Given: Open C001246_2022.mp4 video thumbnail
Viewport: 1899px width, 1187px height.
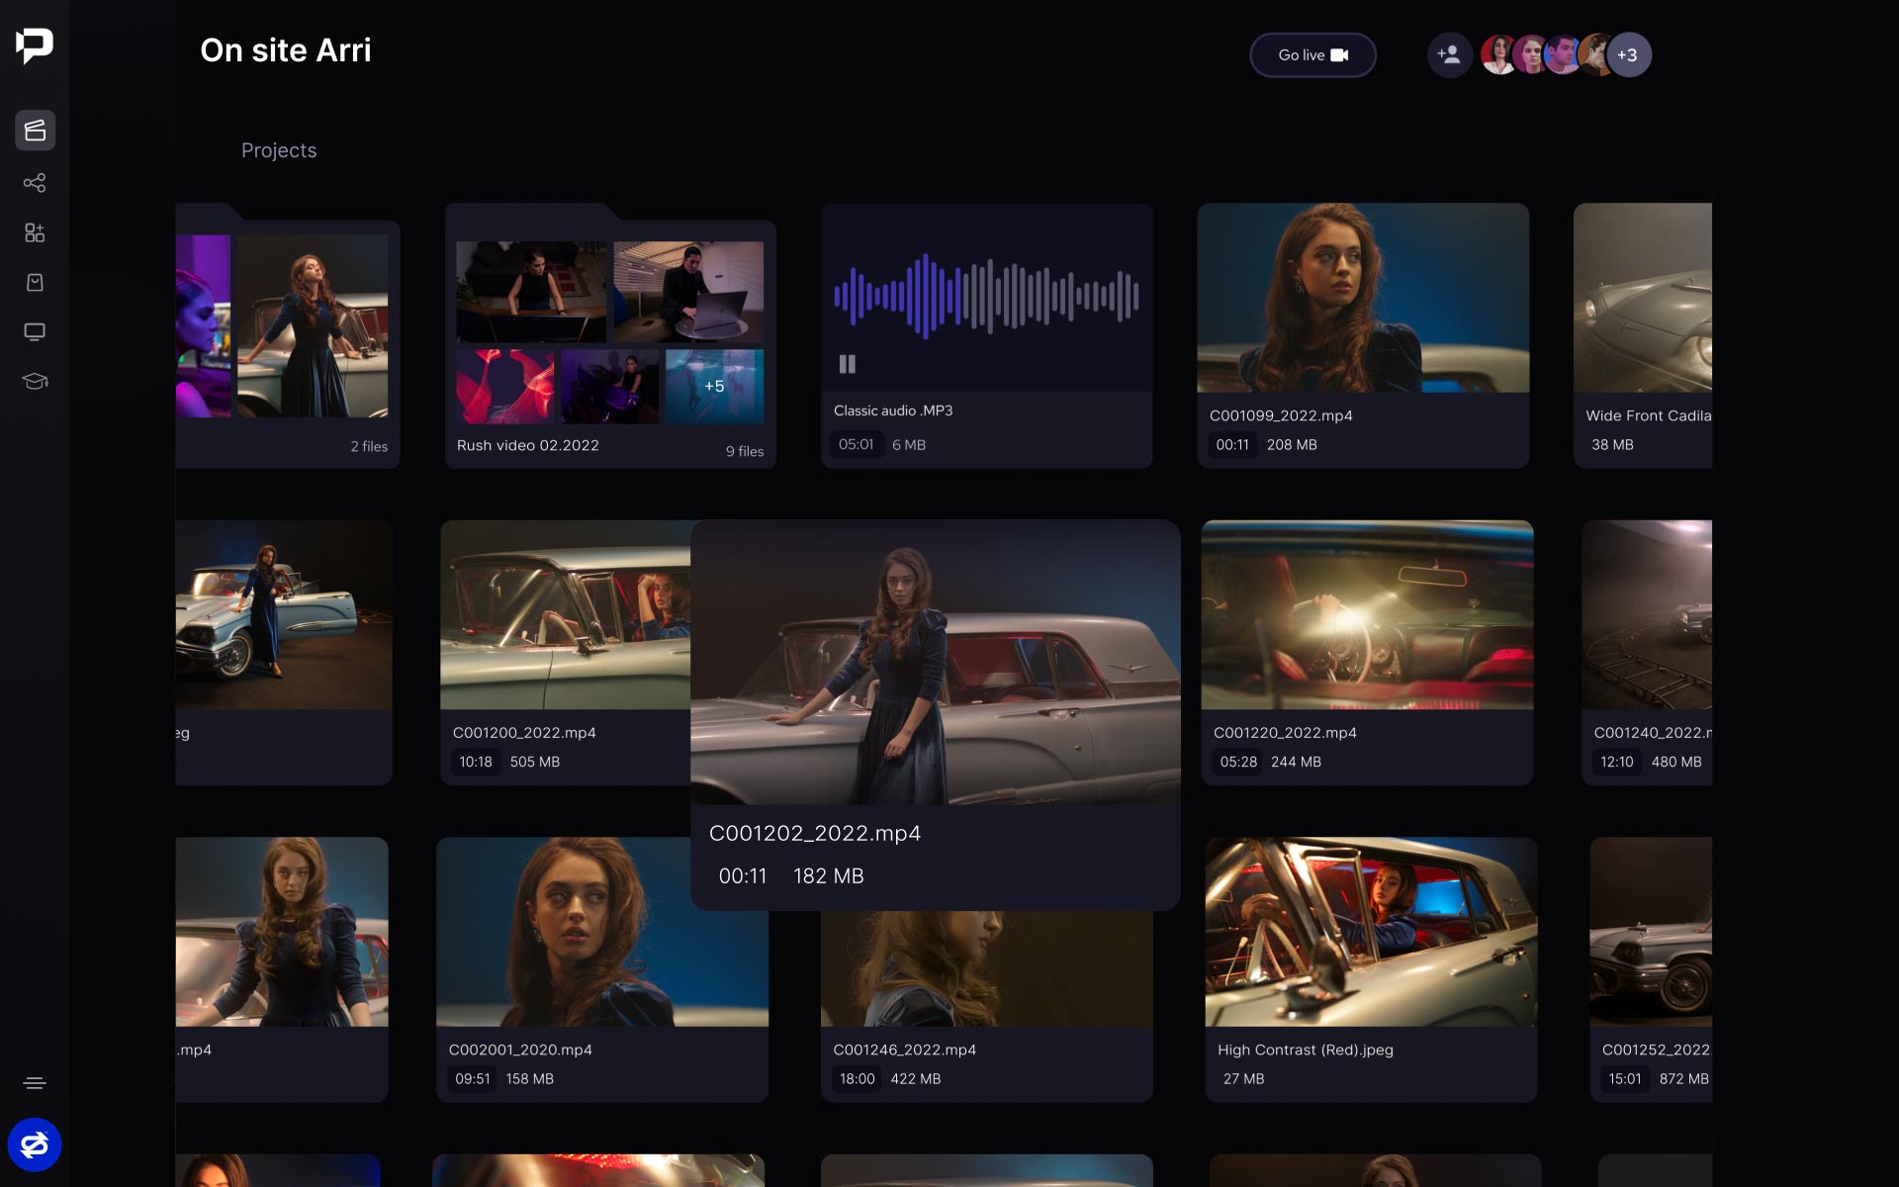Looking at the screenshot, I should click(986, 968).
